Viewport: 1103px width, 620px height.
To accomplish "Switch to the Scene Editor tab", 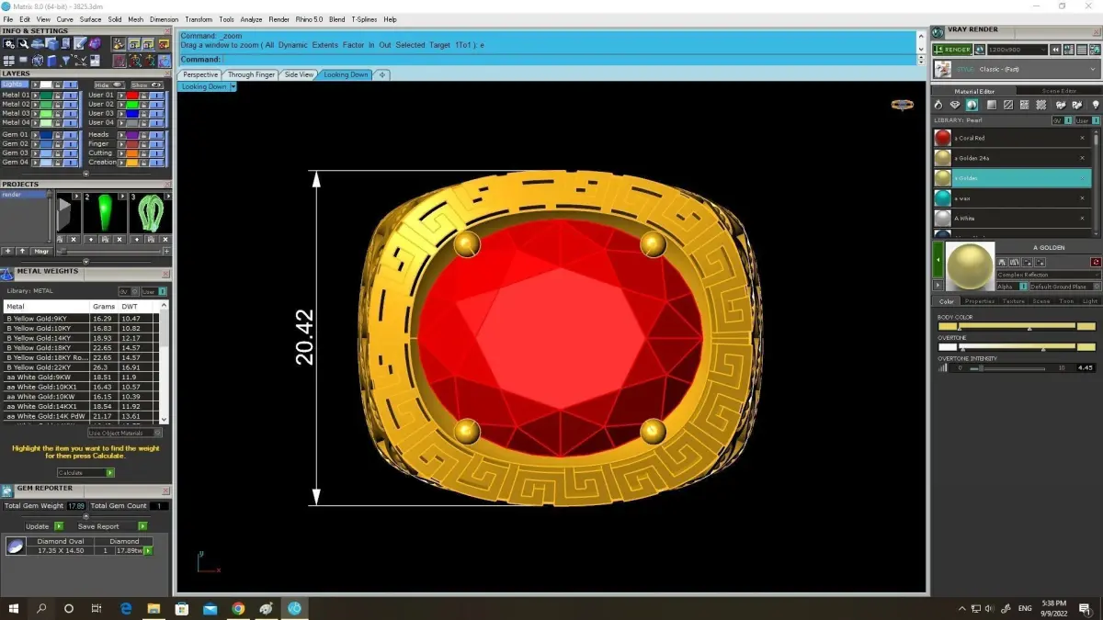I will click(x=1059, y=91).
